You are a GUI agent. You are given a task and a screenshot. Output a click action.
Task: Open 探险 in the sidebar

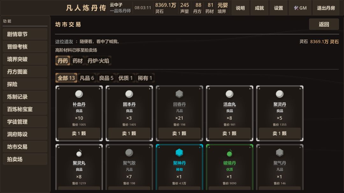pyautogui.click(x=25, y=84)
